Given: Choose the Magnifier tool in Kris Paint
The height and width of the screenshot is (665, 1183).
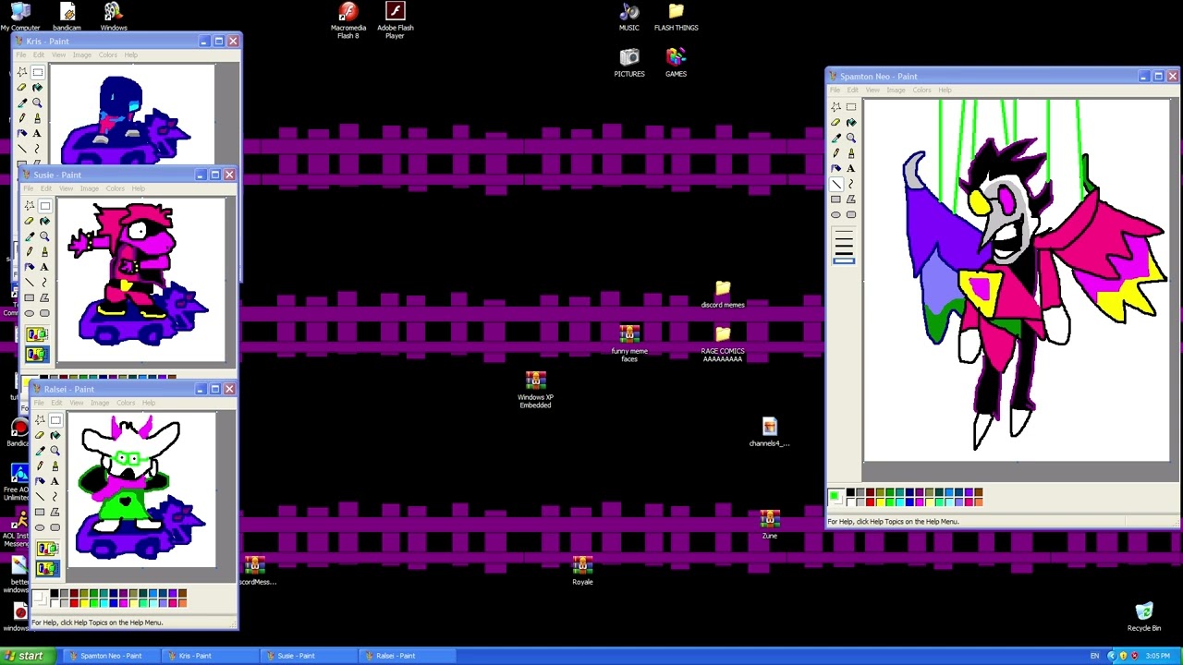Looking at the screenshot, I should point(37,103).
